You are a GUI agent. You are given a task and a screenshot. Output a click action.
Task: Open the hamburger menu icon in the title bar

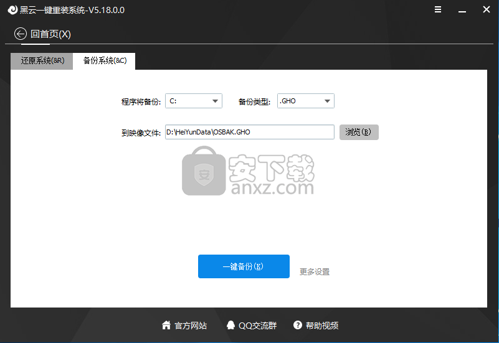pyautogui.click(x=438, y=9)
